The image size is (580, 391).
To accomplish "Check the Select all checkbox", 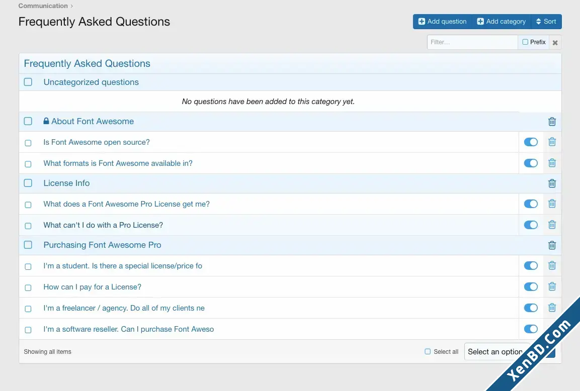I will tap(428, 351).
